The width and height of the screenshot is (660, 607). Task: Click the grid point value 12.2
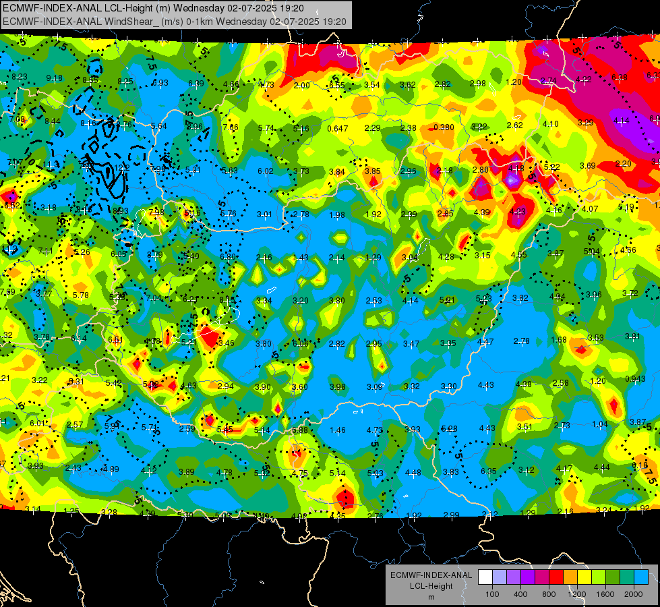click(122, 168)
